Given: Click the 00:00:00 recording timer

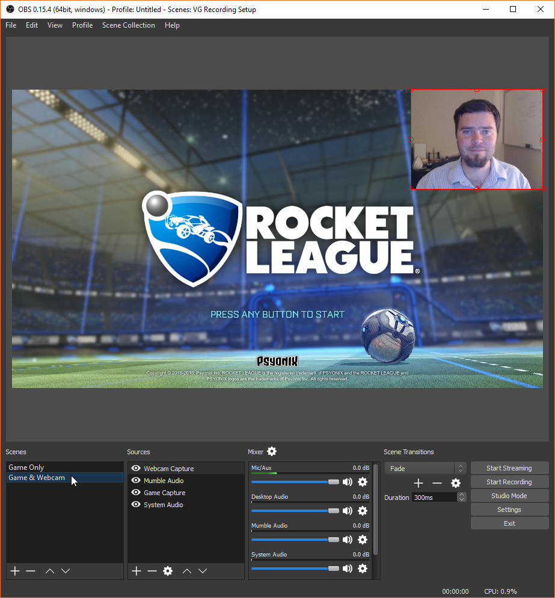Looking at the screenshot, I should click(x=456, y=591).
